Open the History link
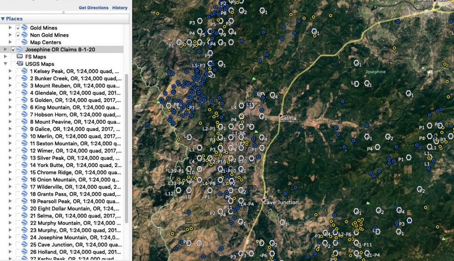This screenshot has width=454, height=261. 120,8
